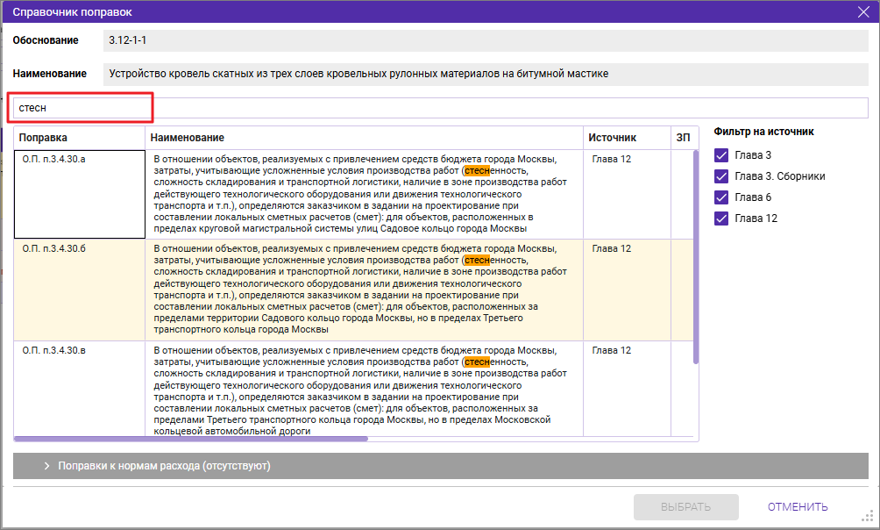The height and width of the screenshot is (530, 880).
Task: Select row О.П. п.3.4.30.в
Action: pyautogui.click(x=79, y=390)
